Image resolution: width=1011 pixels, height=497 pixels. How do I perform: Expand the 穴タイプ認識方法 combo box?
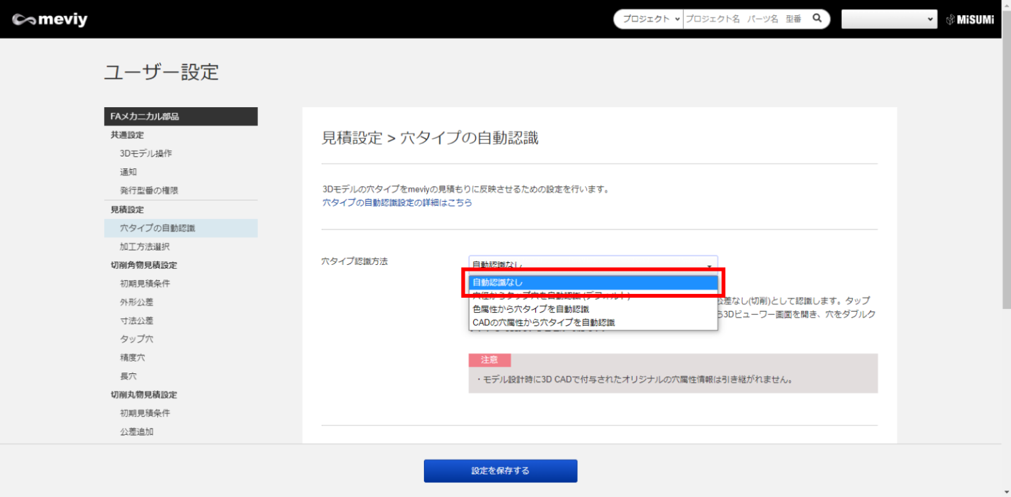592,264
